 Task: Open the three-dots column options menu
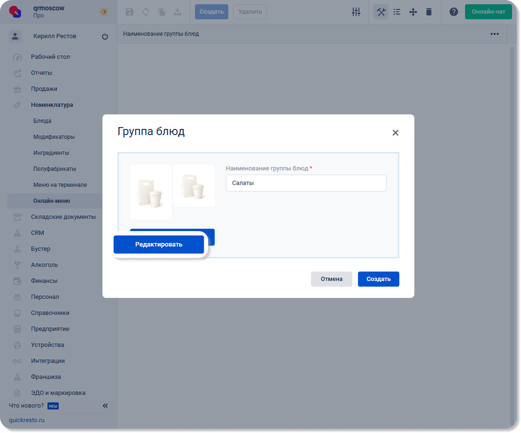coord(494,34)
